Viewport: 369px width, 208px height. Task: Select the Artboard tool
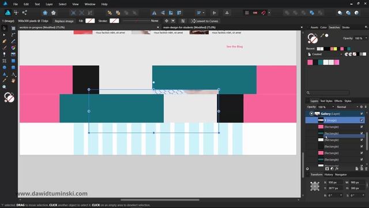coord(13,28)
